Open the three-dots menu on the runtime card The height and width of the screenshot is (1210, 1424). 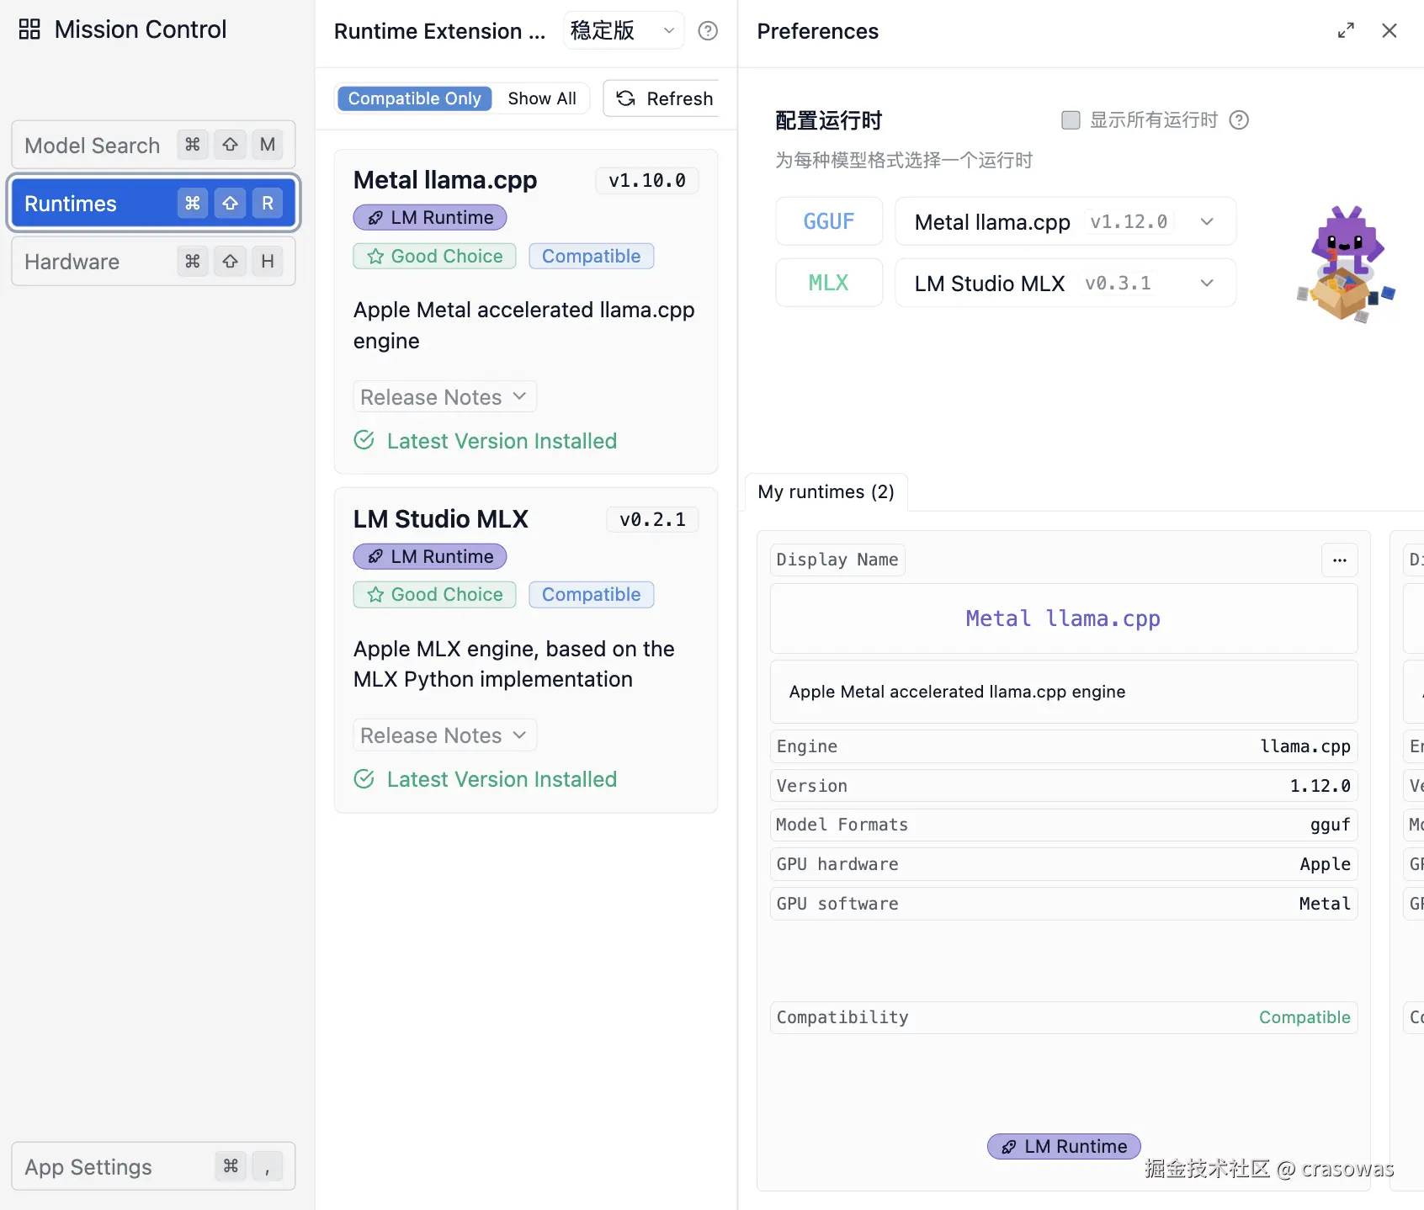(x=1339, y=560)
